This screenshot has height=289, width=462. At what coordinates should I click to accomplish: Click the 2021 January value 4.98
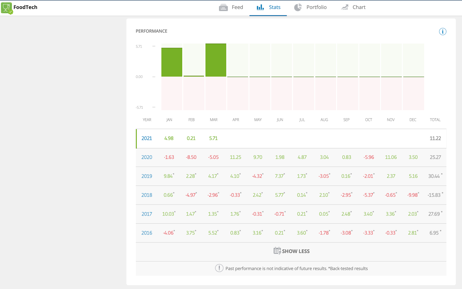click(169, 138)
